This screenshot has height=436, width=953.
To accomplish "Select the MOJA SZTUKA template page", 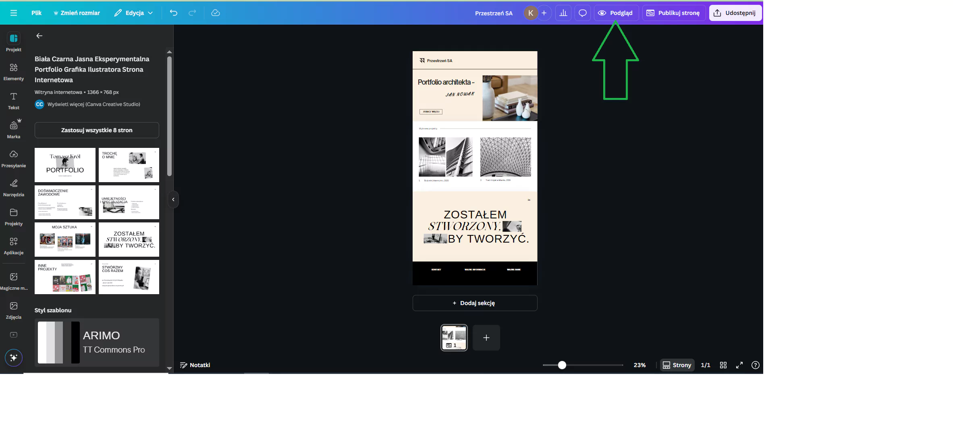I will [x=65, y=240].
